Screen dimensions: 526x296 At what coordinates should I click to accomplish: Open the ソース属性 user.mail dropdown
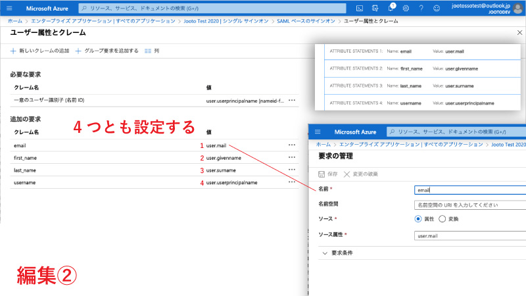click(469, 235)
